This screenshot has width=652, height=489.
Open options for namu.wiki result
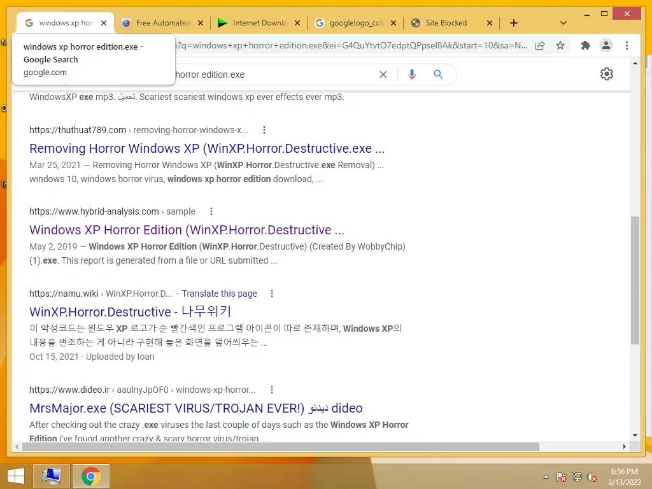coord(271,294)
